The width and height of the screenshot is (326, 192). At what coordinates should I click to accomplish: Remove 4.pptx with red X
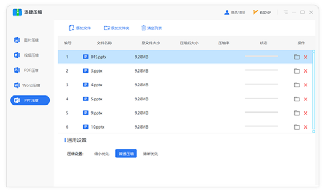305,85
